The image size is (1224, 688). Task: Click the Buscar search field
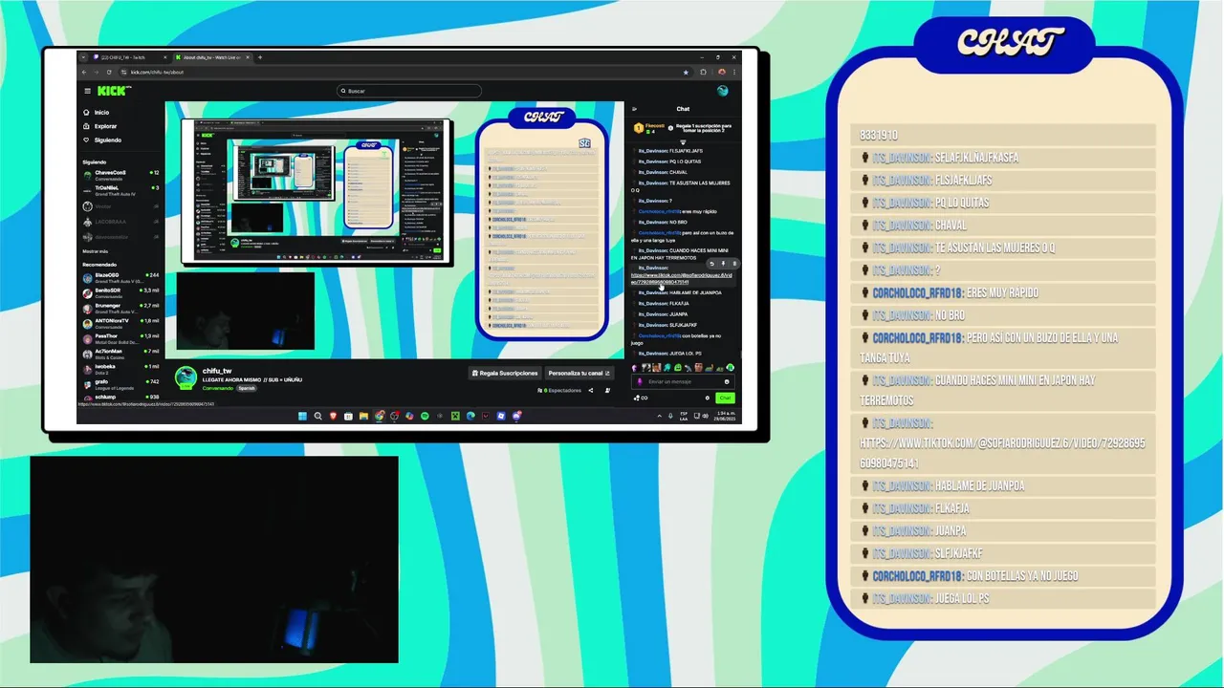coord(408,91)
